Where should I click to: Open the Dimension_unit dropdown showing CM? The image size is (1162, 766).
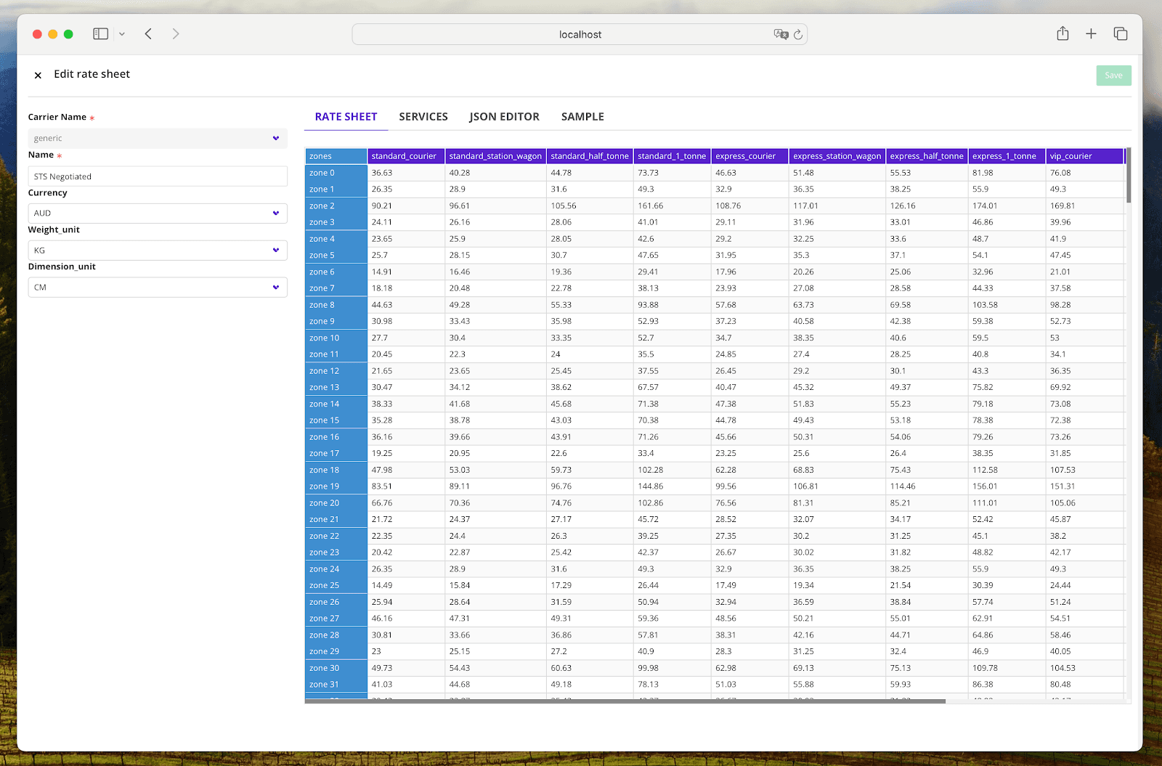click(x=157, y=287)
